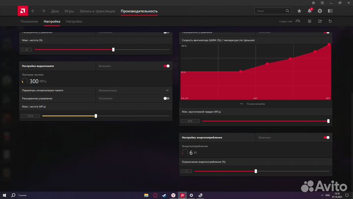Open File Explorer from the taskbar
The image size is (353, 199).
pyautogui.click(x=146, y=195)
